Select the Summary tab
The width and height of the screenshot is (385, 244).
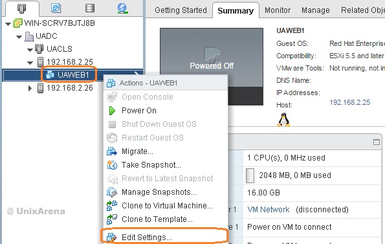(x=236, y=10)
